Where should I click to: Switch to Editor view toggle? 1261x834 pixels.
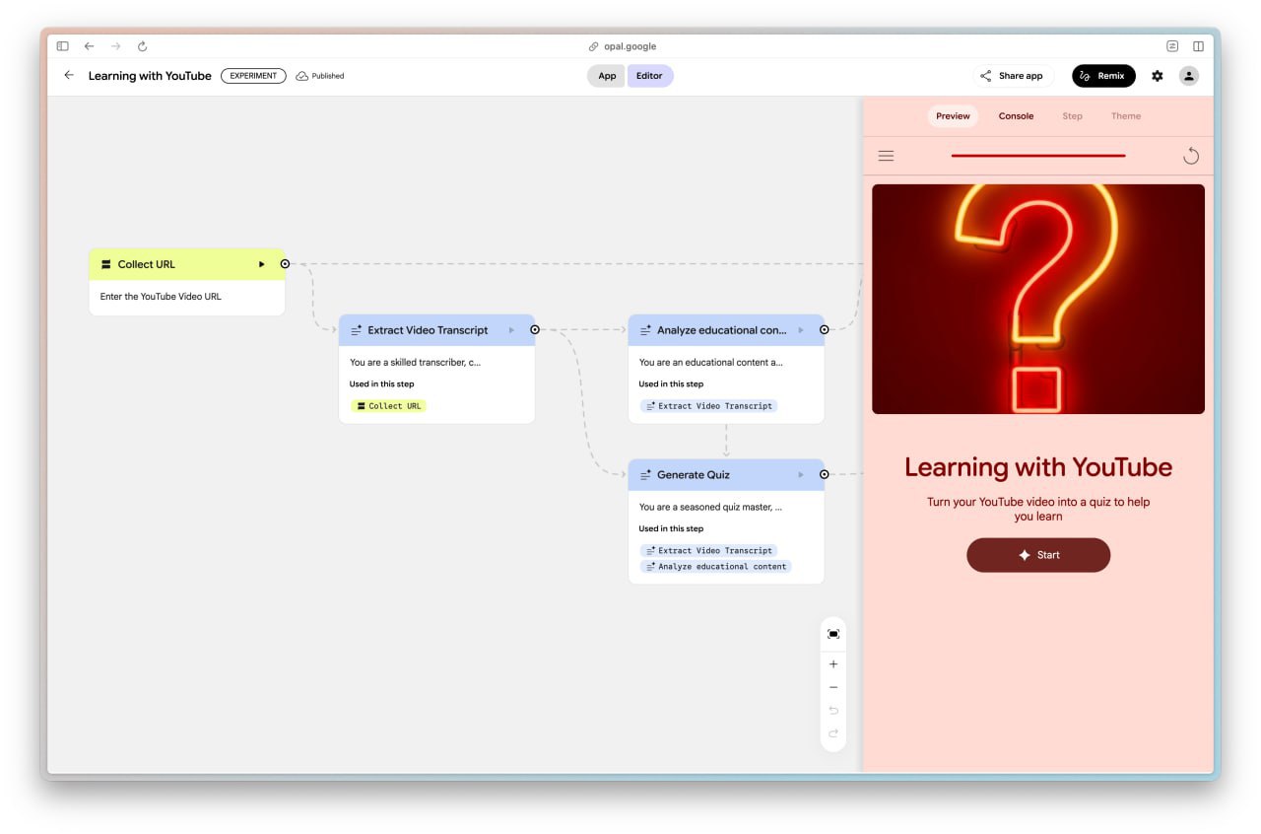649,76
